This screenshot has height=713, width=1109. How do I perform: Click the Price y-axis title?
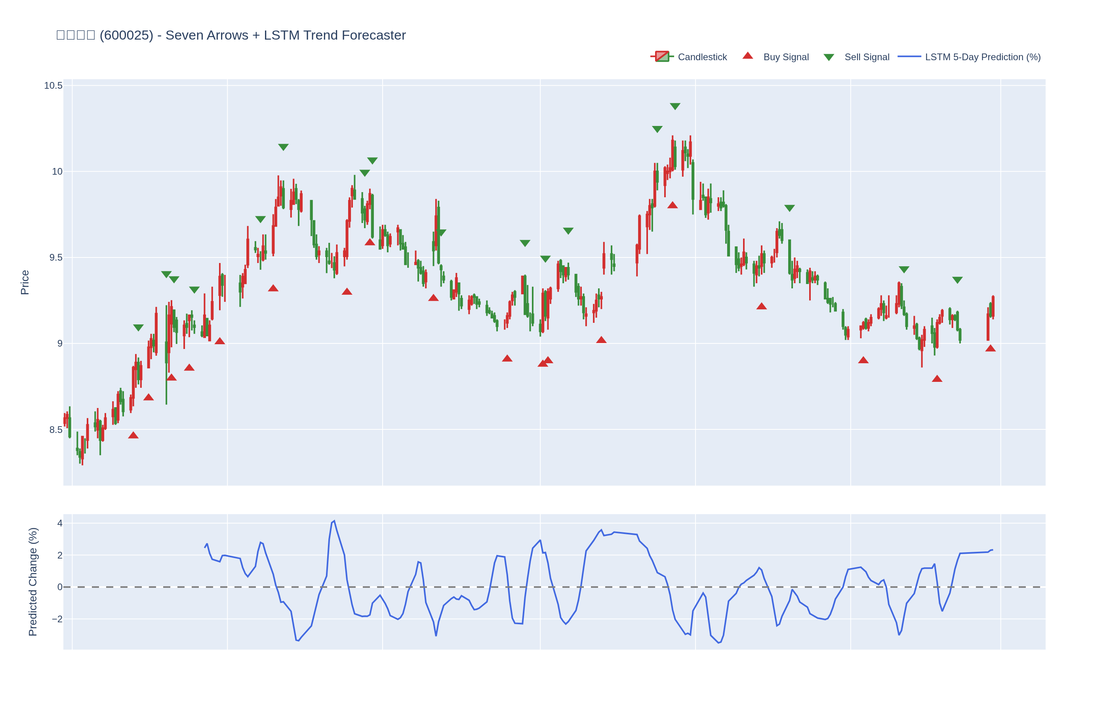[x=25, y=282]
